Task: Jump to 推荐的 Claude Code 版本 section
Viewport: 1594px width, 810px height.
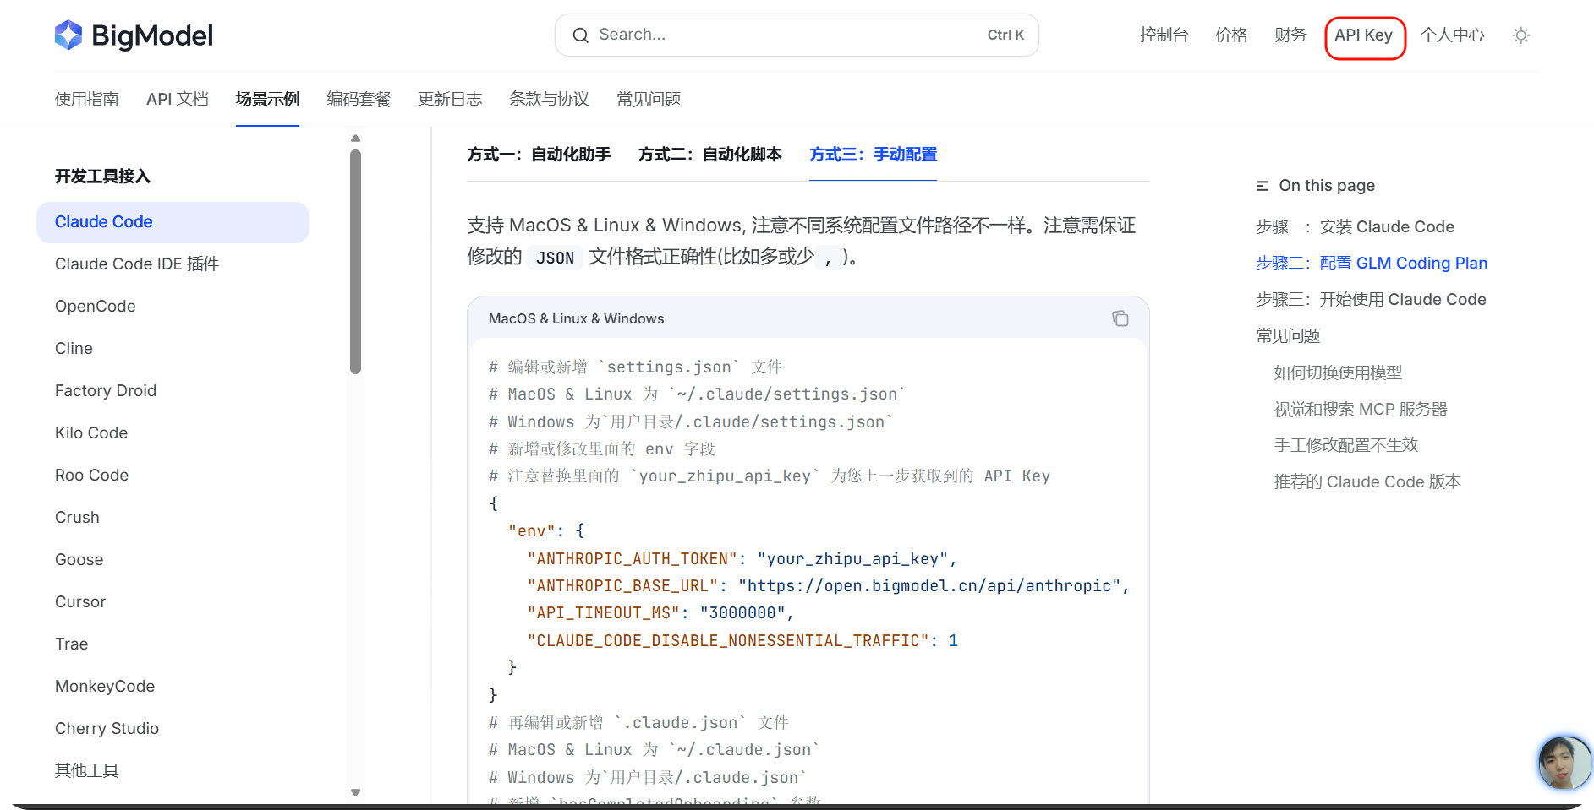Action: point(1367,482)
